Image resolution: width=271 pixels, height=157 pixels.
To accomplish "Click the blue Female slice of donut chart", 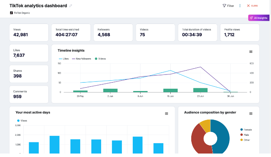I will [x=223, y=138].
